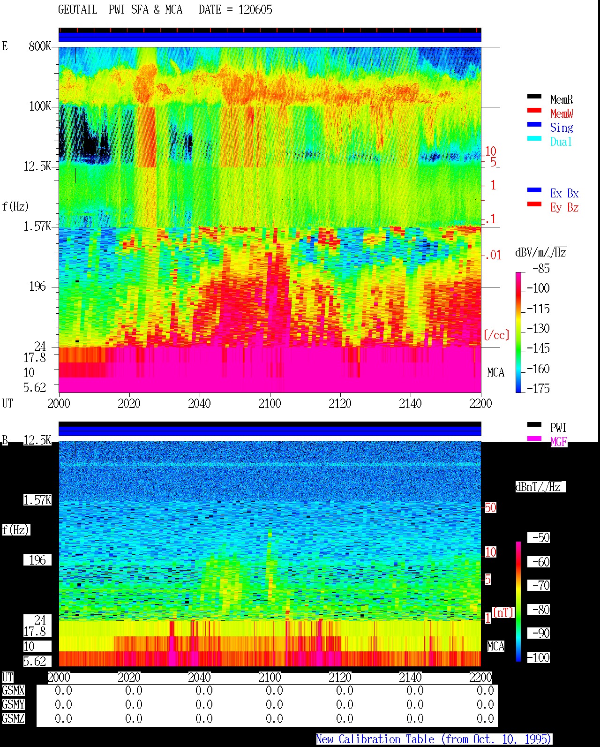Click the Ey Bz legend label
This screenshot has height=747, width=600.
[564, 207]
